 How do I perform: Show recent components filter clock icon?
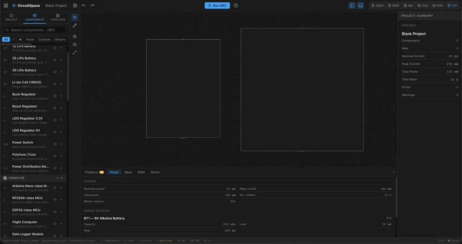13,39
